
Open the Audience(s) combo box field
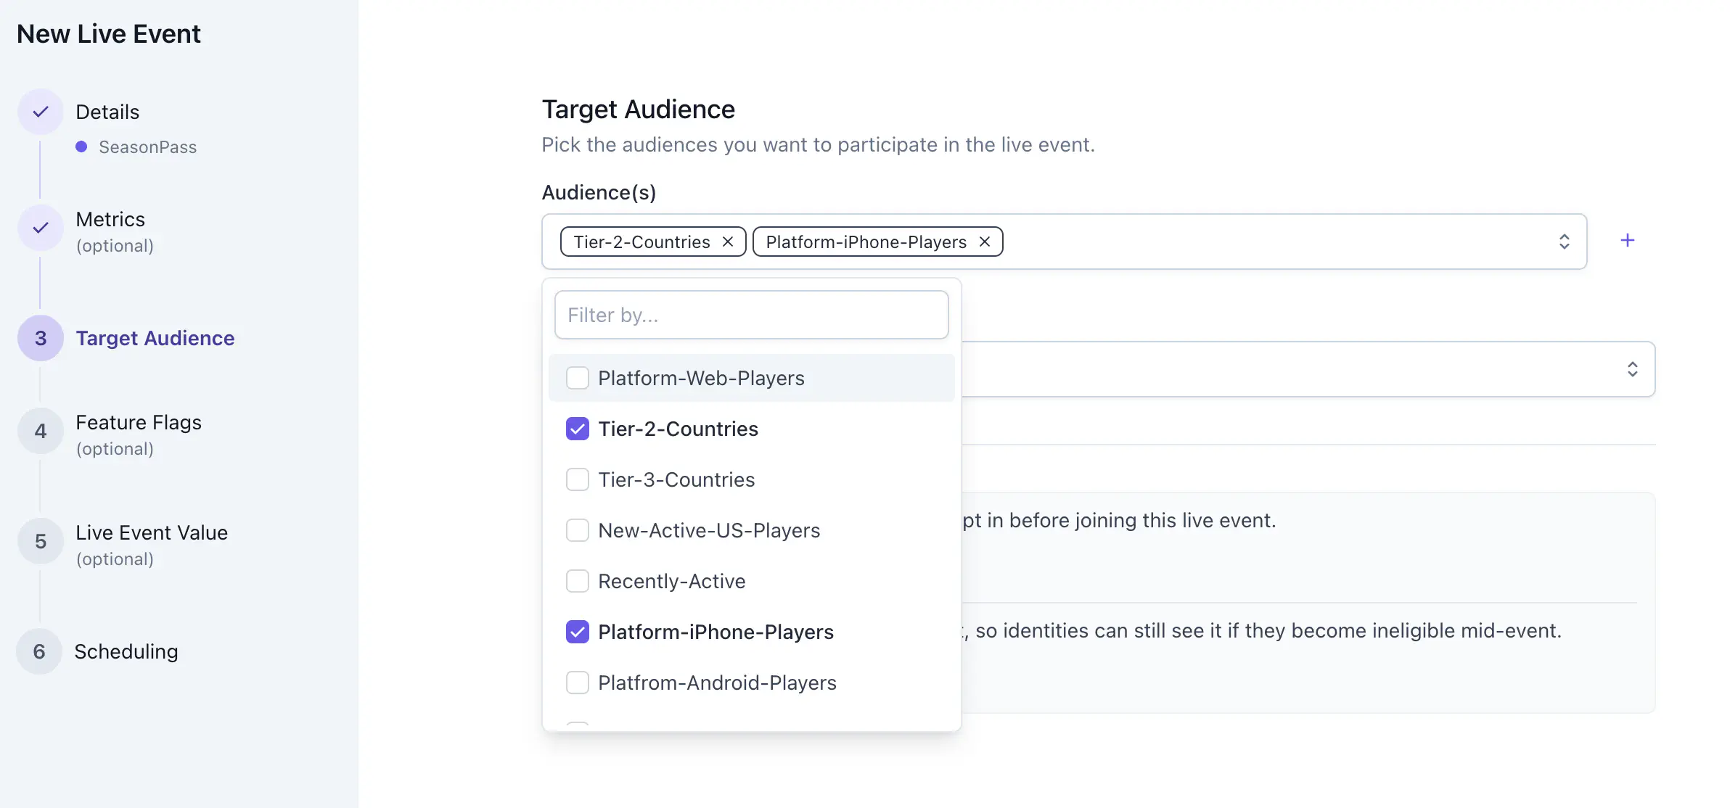1234,242
